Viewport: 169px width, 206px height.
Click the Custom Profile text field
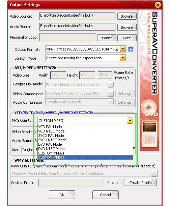[71, 183]
